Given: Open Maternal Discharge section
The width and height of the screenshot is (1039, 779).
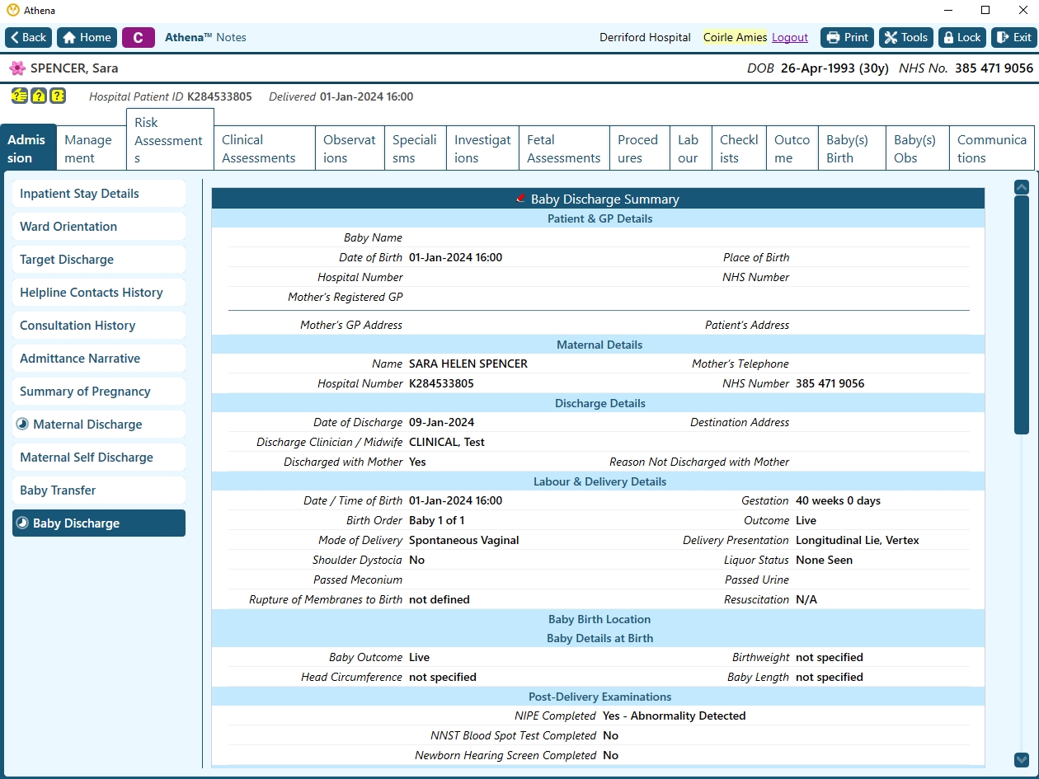Looking at the screenshot, I should 99,425.
